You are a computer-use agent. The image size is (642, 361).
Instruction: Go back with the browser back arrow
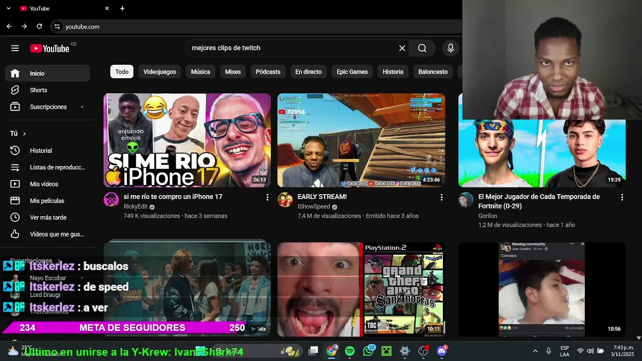9,27
